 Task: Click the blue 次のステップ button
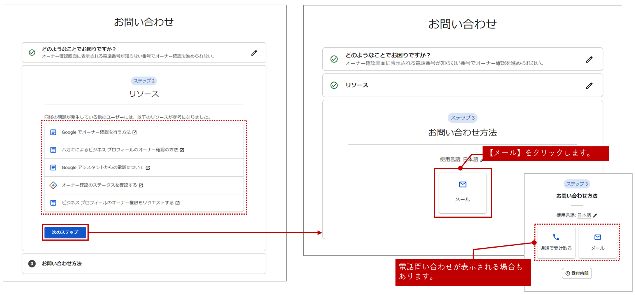point(65,232)
